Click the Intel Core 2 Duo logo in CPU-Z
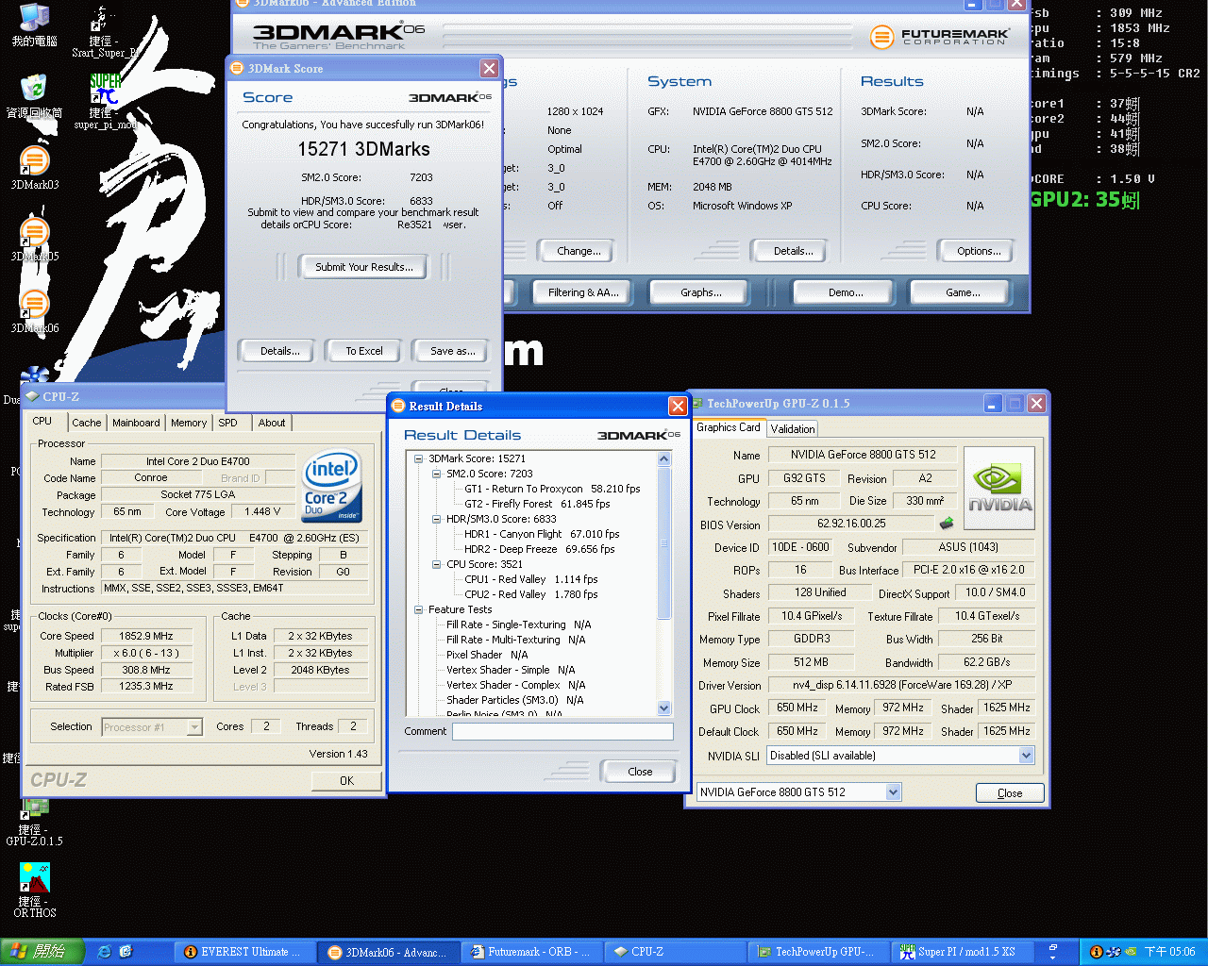Viewport: 1208px width, 966px height. pyautogui.click(x=331, y=487)
